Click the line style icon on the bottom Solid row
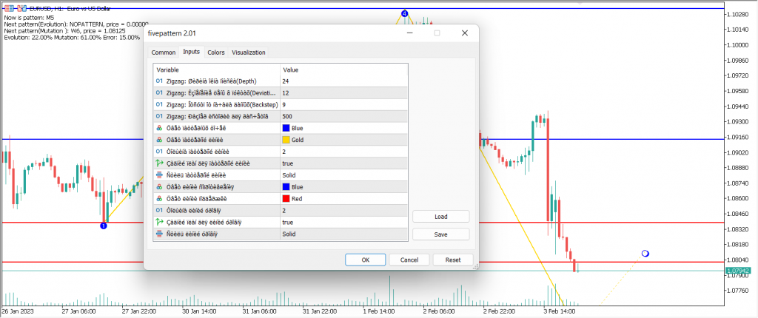This screenshot has width=758, height=318. click(x=159, y=234)
